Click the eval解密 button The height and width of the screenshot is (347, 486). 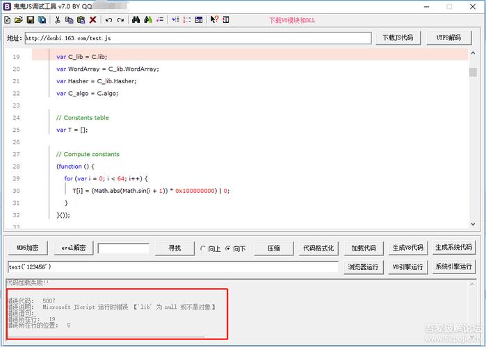click(74, 248)
